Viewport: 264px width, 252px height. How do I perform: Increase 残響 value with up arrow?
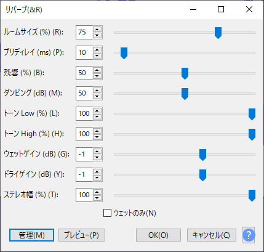tap(97, 70)
